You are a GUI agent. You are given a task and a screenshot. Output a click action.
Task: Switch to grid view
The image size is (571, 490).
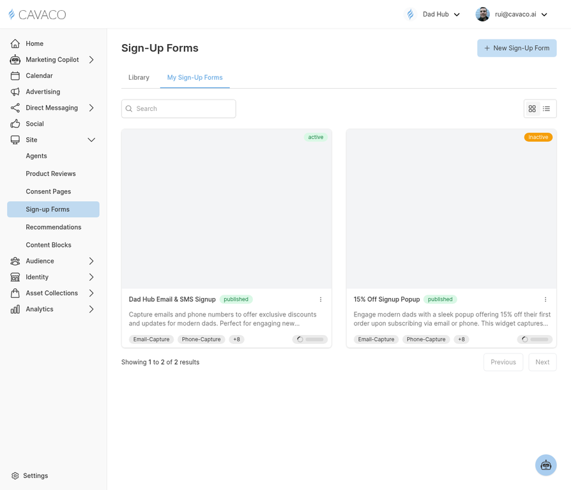click(532, 108)
